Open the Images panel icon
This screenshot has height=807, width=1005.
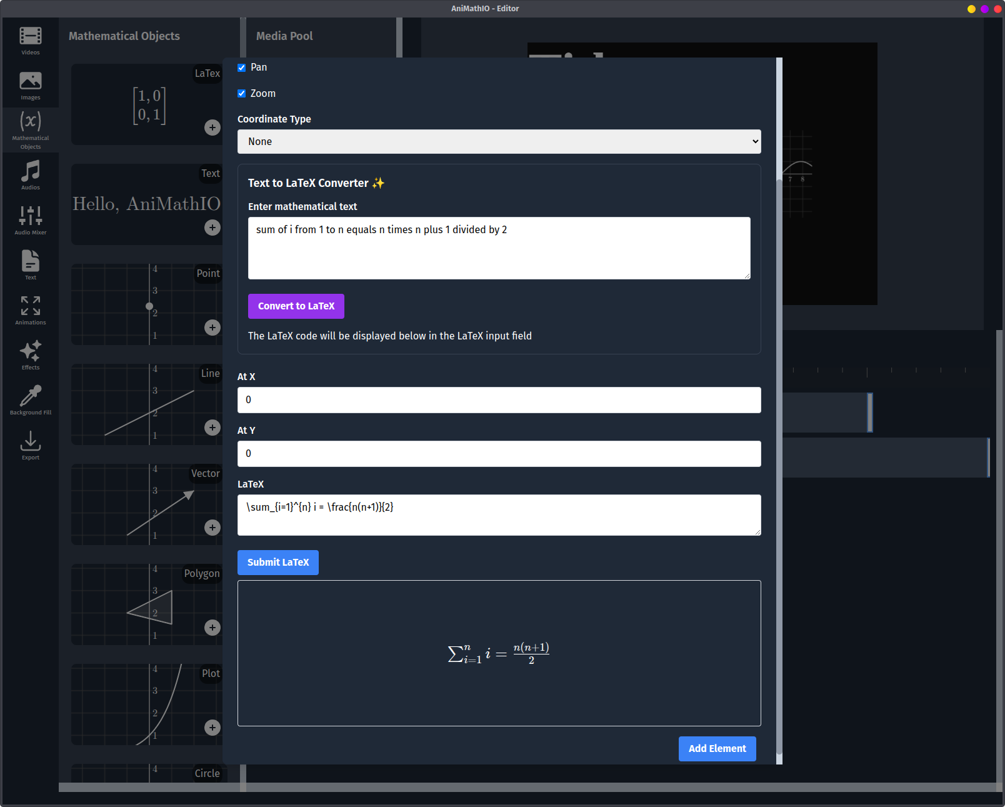[x=30, y=86]
